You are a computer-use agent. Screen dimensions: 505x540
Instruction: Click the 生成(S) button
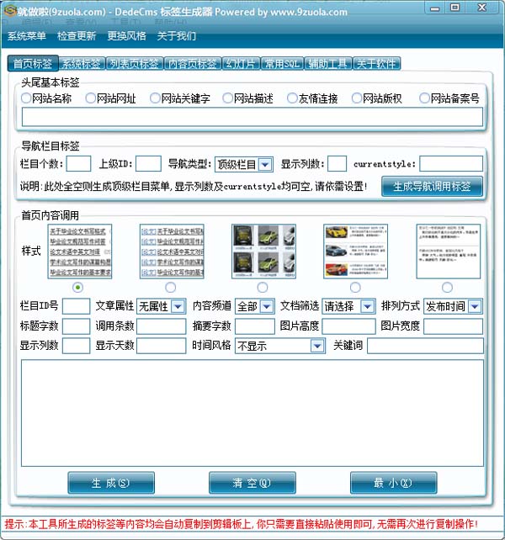click(111, 483)
